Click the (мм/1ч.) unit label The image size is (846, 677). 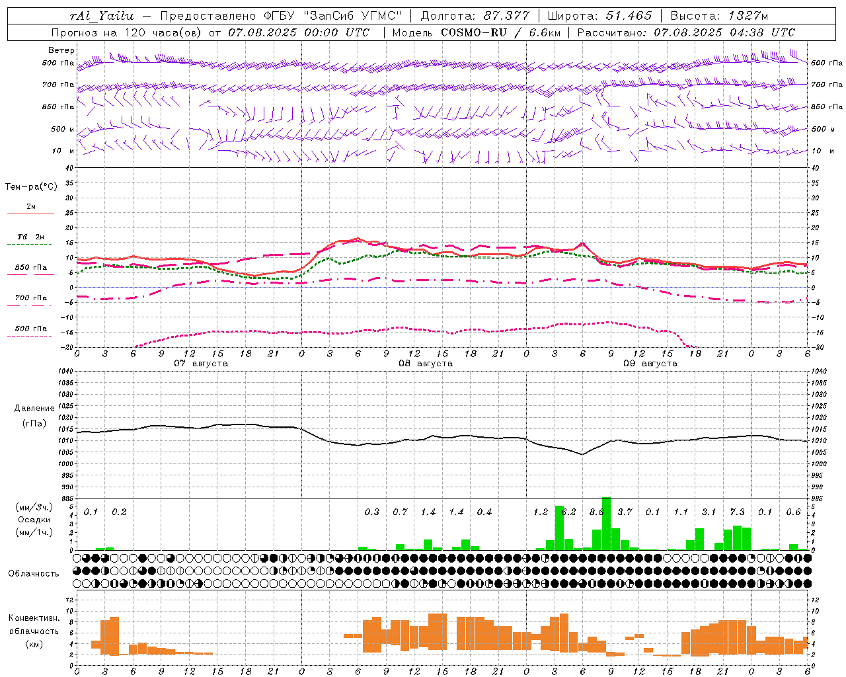click(34, 532)
